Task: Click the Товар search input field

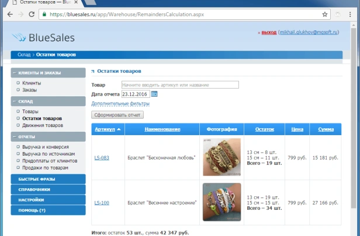Action: click(x=180, y=85)
